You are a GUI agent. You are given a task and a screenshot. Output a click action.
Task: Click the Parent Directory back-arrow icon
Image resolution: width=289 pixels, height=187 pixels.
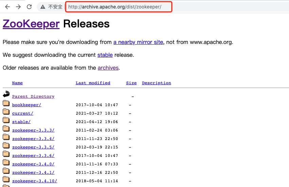pos(6,94)
